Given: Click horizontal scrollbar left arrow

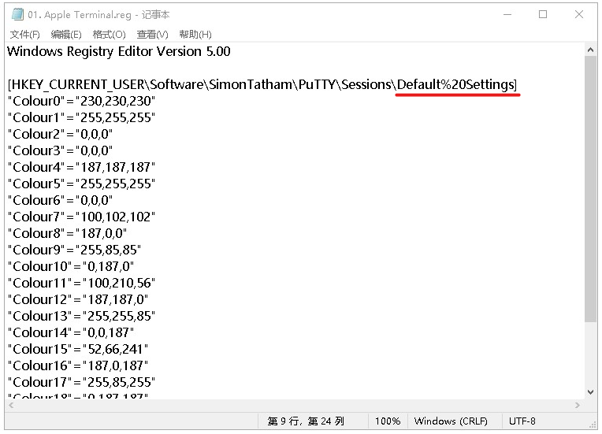Looking at the screenshot, I should pos(11,405).
